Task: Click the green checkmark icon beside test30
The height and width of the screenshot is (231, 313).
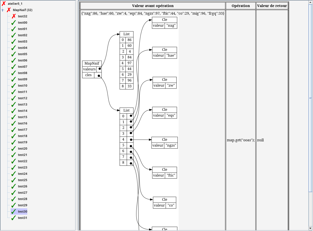Action: pyautogui.click(x=14, y=212)
